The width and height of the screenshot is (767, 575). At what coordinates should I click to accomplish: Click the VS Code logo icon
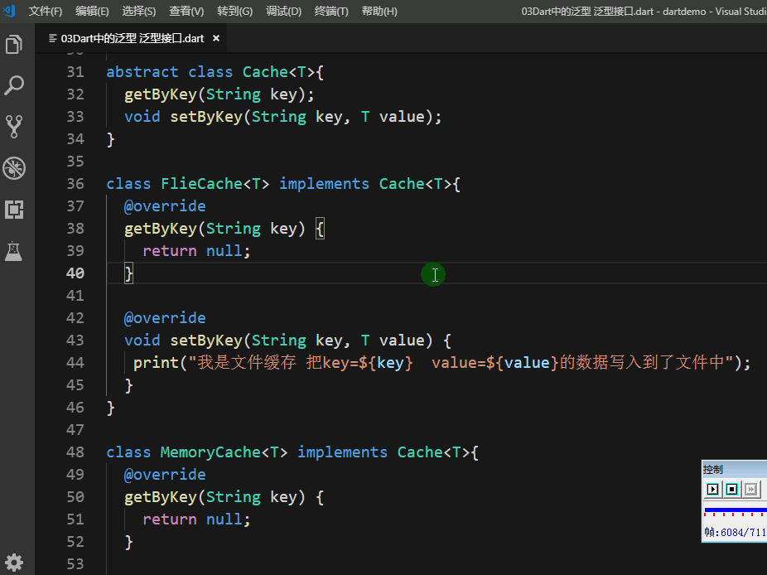coord(10,11)
